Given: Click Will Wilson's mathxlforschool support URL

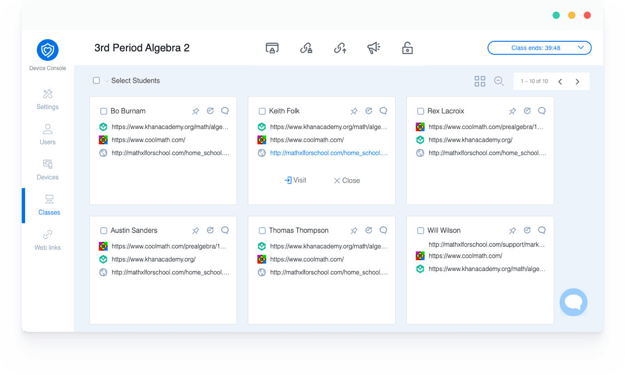Looking at the screenshot, I should point(487,244).
